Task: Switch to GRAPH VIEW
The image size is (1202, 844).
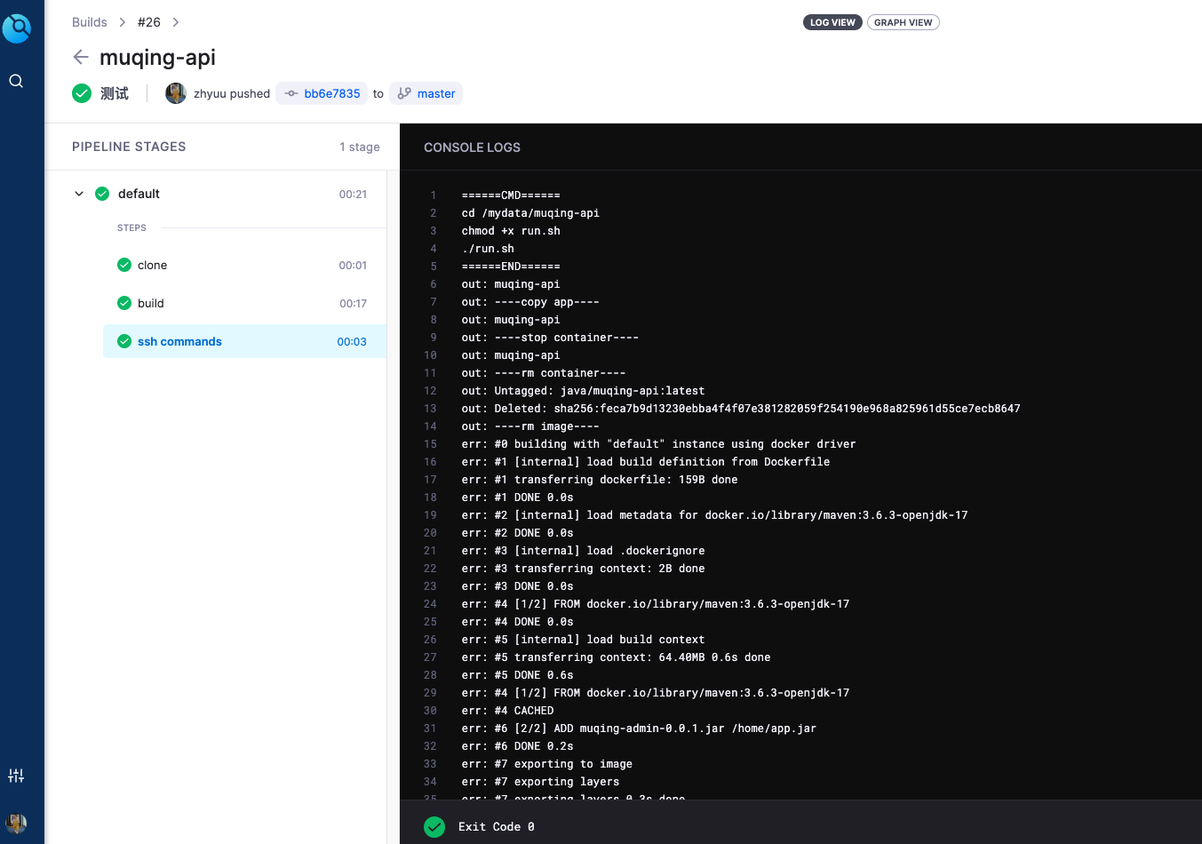Action: click(903, 22)
